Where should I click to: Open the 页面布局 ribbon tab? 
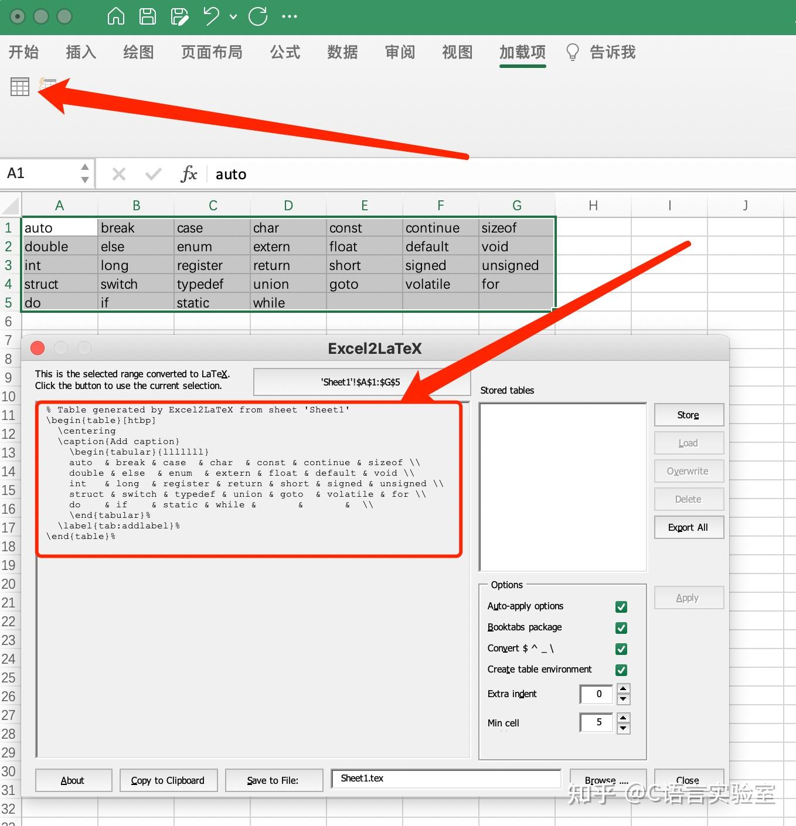tap(212, 52)
